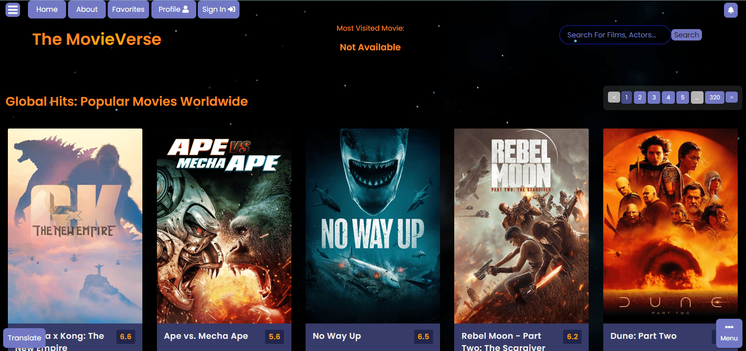Open the Translate button
The height and width of the screenshot is (351, 746).
click(24, 338)
